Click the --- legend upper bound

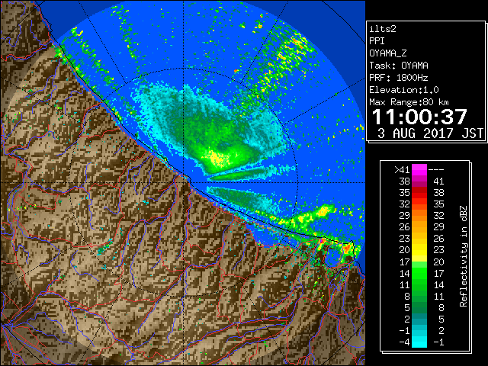436,170
